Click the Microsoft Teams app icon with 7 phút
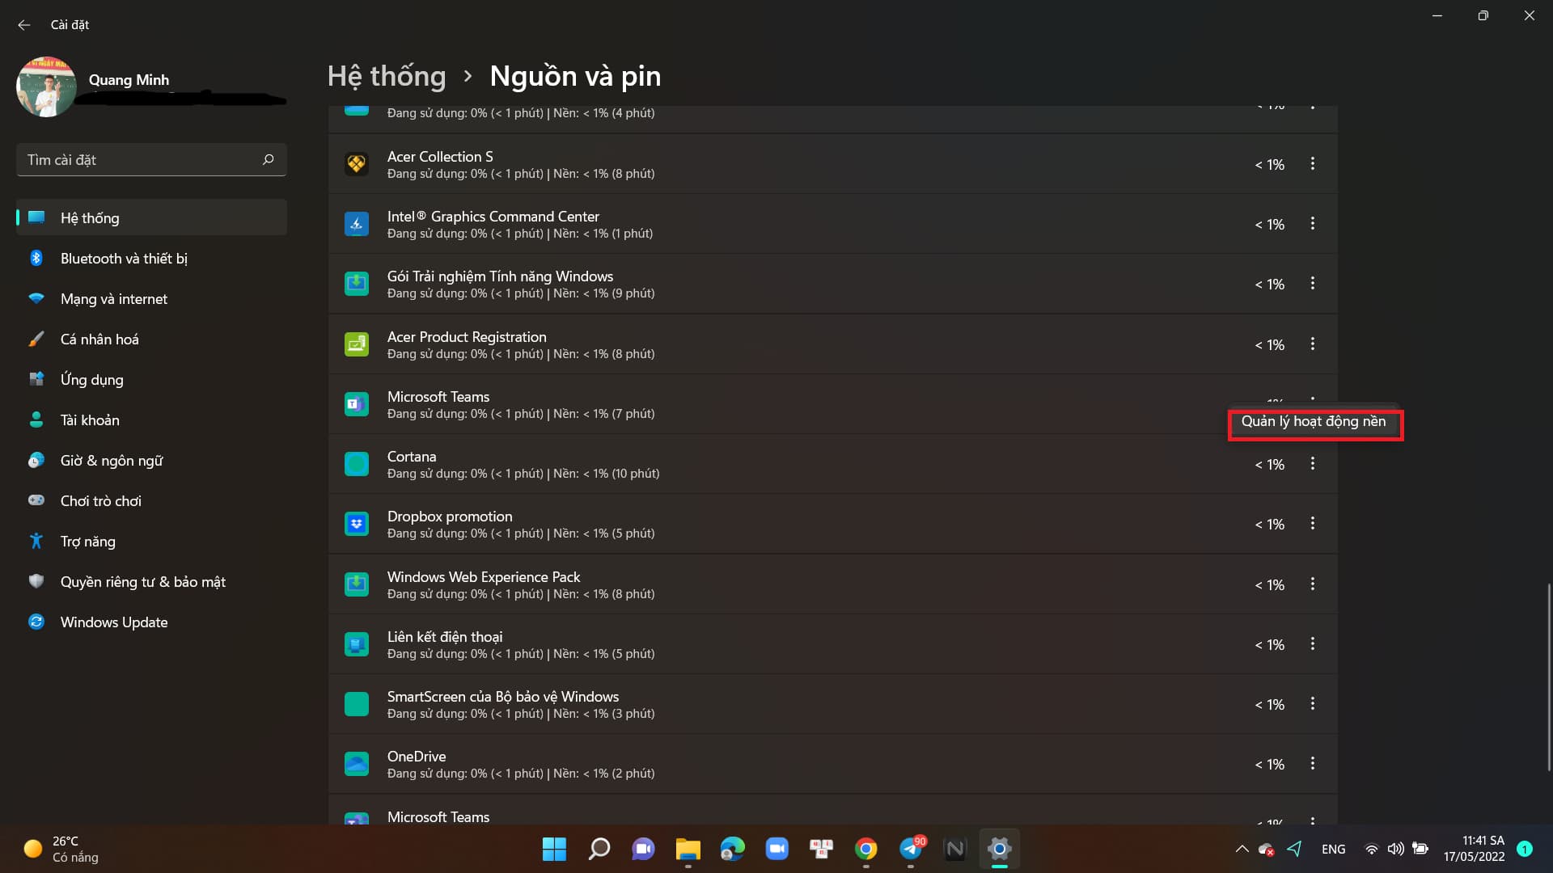The image size is (1553, 873). (357, 404)
